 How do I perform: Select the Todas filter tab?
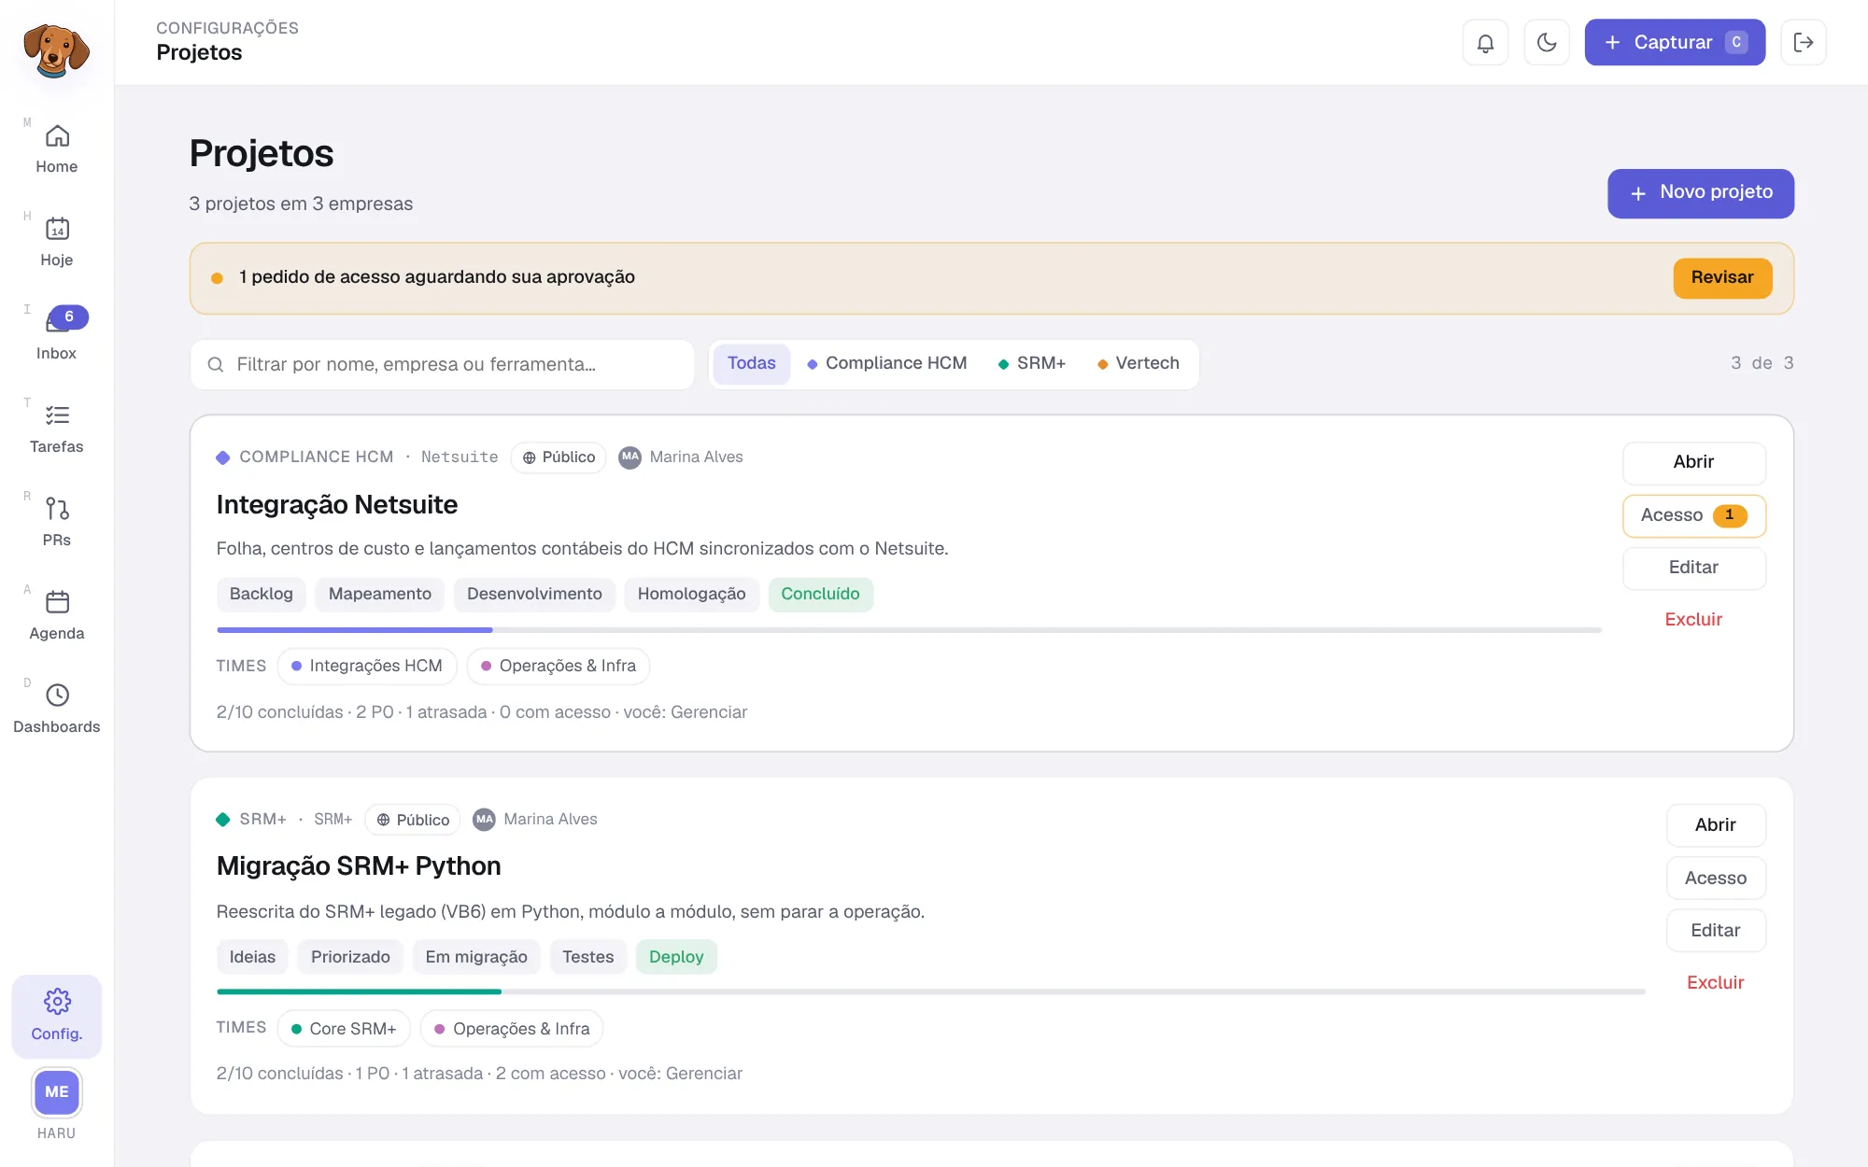coord(751,363)
